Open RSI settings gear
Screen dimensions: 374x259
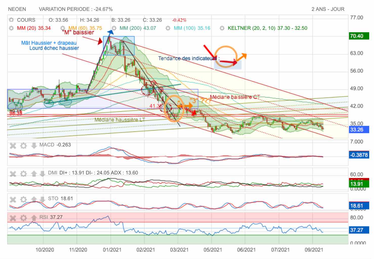(24, 218)
